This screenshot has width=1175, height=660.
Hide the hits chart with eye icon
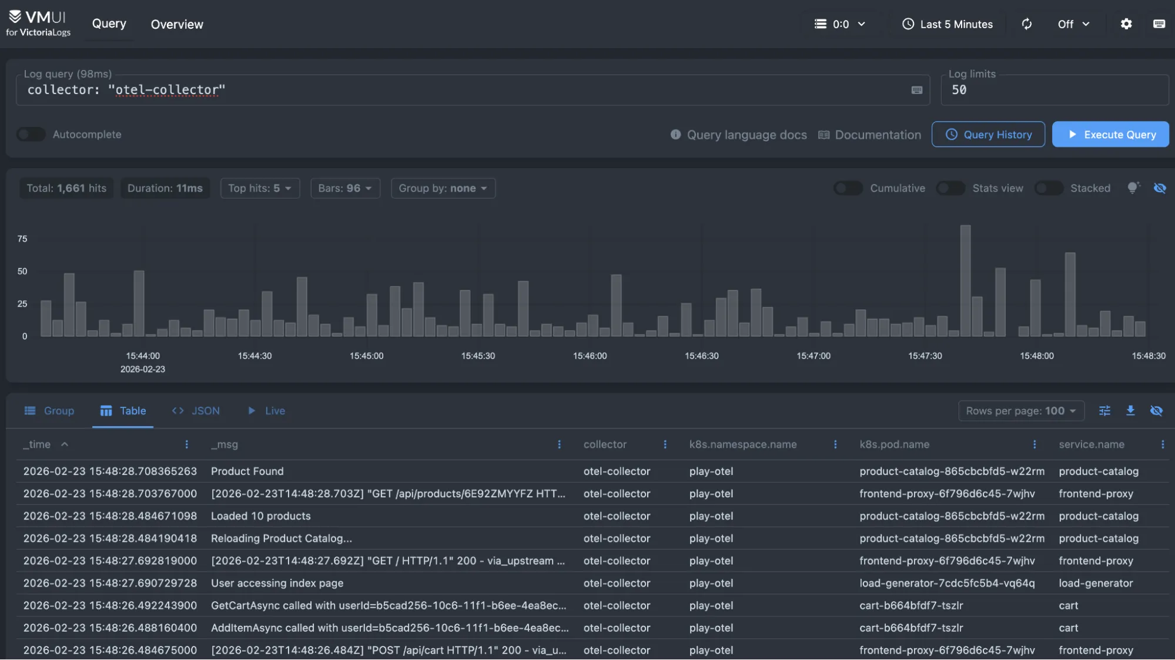[1159, 188]
